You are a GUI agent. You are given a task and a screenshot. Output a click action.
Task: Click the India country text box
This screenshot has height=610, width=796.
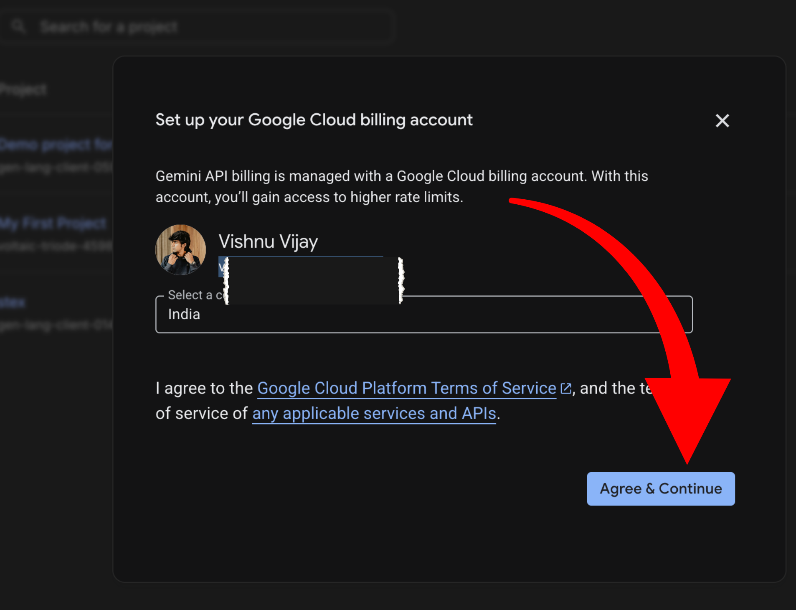[184, 314]
